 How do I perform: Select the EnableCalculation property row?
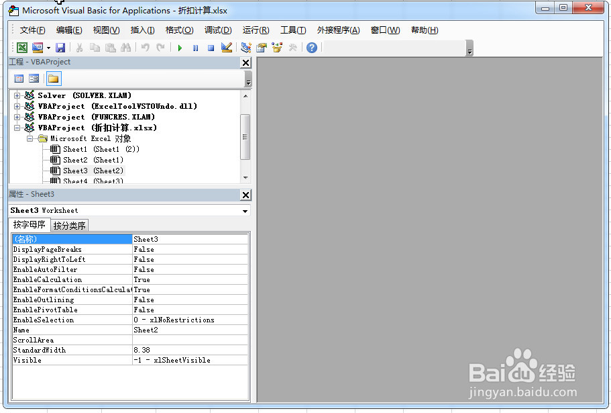click(130, 279)
